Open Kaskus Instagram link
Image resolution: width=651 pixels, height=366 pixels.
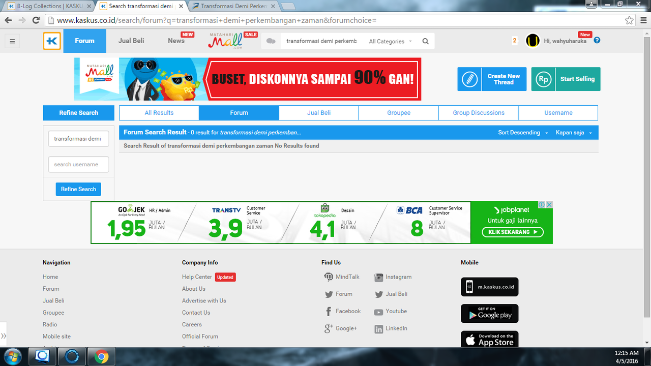(393, 277)
